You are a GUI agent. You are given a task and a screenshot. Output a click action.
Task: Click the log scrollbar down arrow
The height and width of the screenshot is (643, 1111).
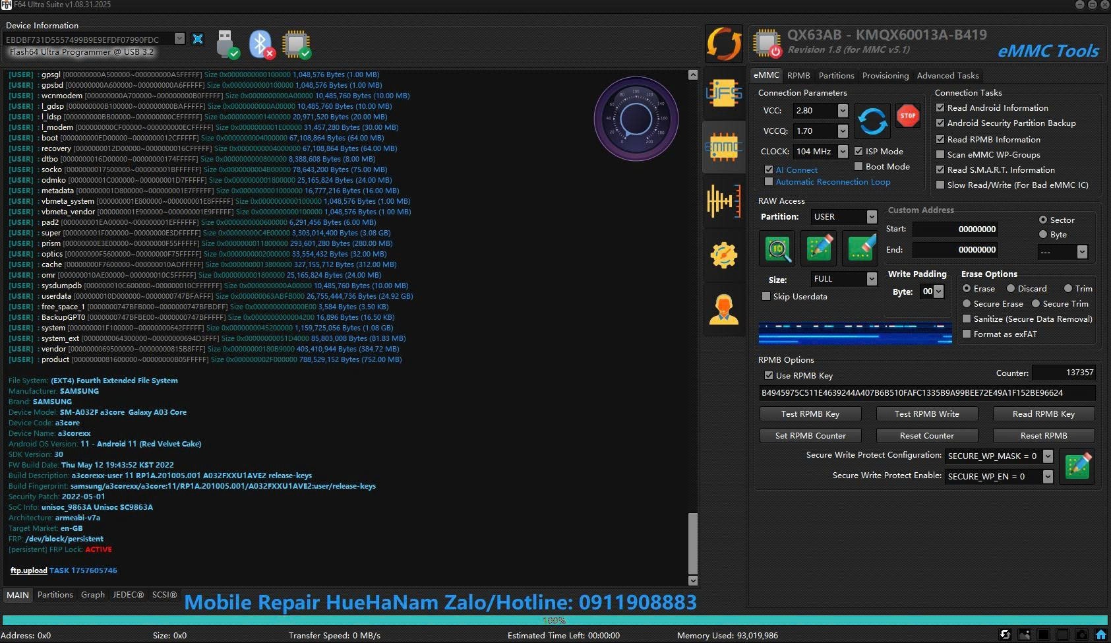tap(692, 580)
